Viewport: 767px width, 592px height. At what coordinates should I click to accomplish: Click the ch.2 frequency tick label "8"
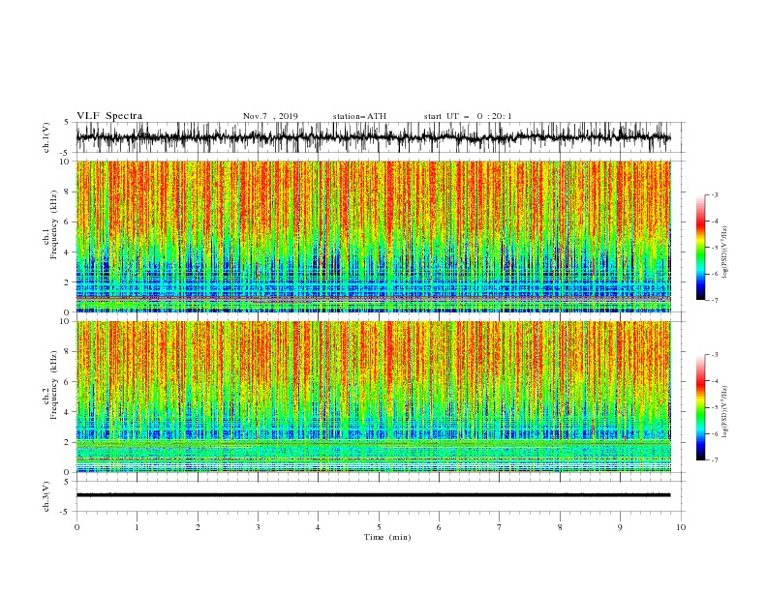click(x=67, y=352)
